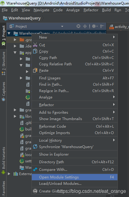Open the Edit menu
The width and height of the screenshot is (129, 197).
coord(15,10)
